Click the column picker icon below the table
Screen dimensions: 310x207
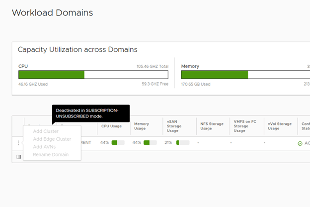18,157
